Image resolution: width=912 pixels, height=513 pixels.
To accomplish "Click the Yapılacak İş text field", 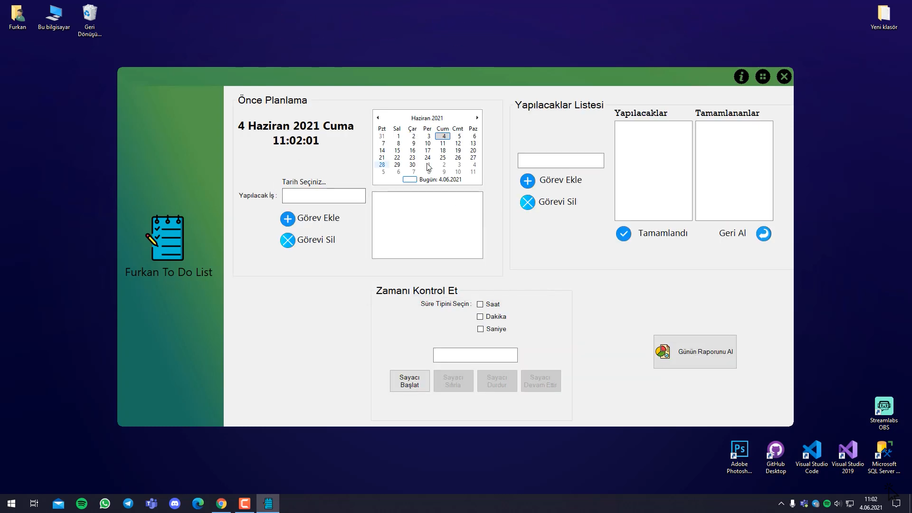I will click(323, 196).
